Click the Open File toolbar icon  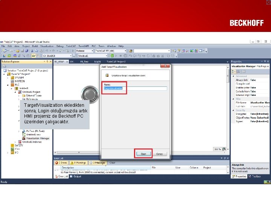pos(18,51)
